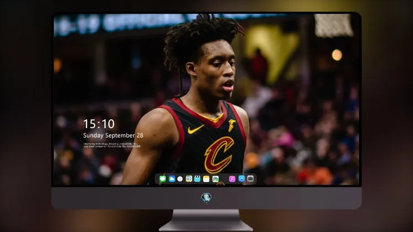Click the 15:10 clock widget
Screen dimensions: 413x232
(x=99, y=124)
